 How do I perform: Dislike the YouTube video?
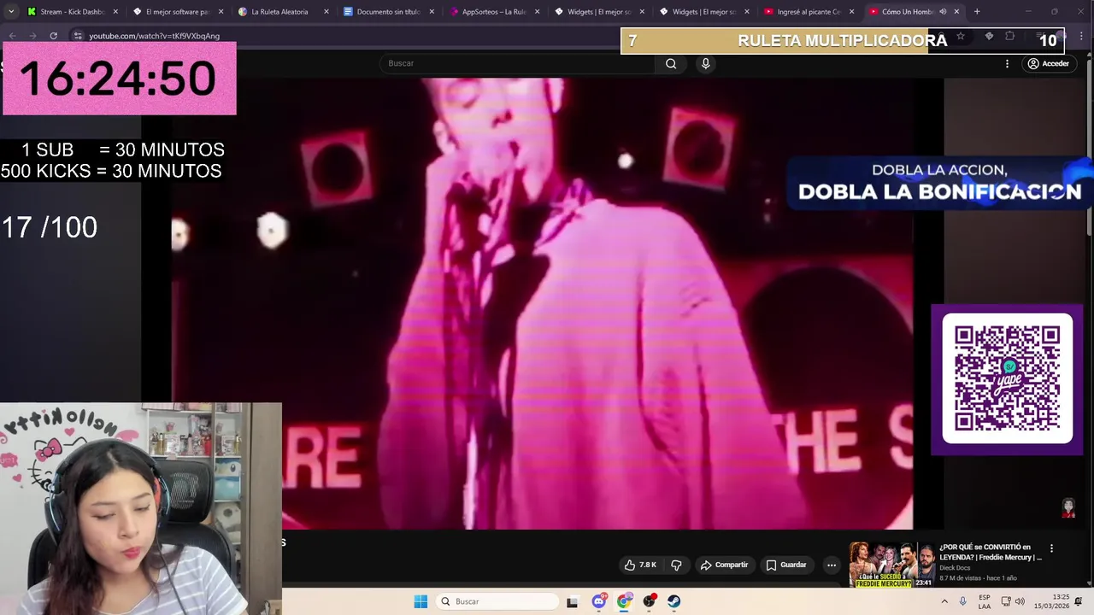pos(676,565)
